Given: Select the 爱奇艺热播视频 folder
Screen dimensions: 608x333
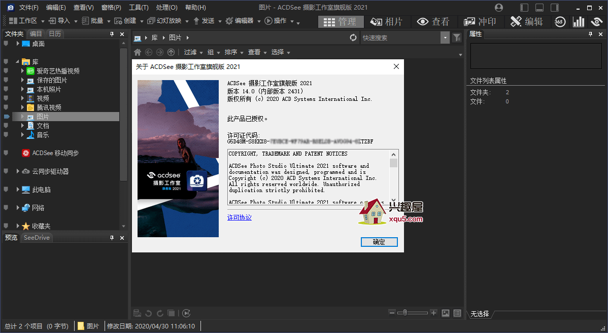Looking at the screenshot, I should (58, 71).
